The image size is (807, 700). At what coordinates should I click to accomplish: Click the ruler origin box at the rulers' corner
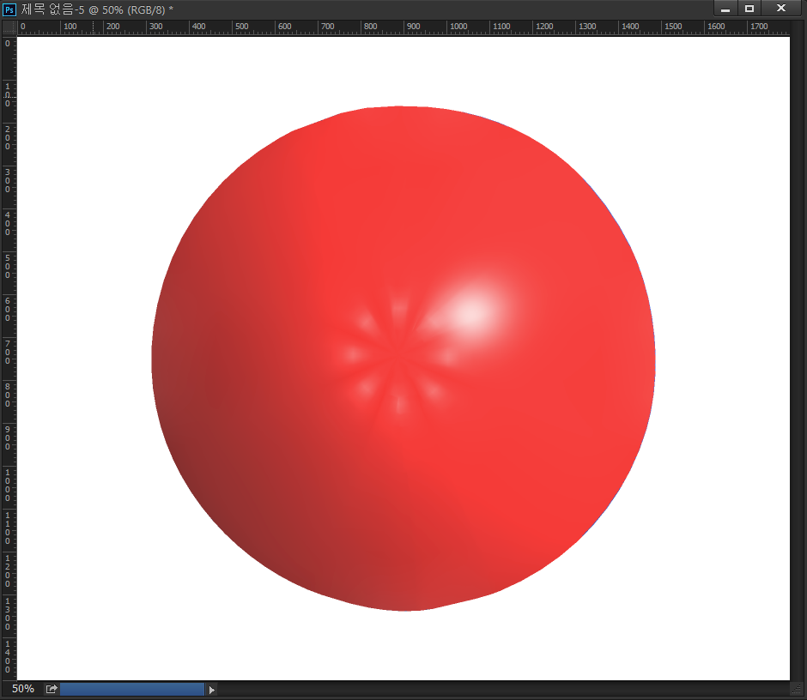(9, 27)
